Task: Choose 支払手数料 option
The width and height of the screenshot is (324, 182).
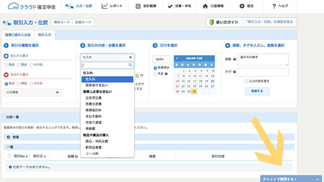Action: 107,116
